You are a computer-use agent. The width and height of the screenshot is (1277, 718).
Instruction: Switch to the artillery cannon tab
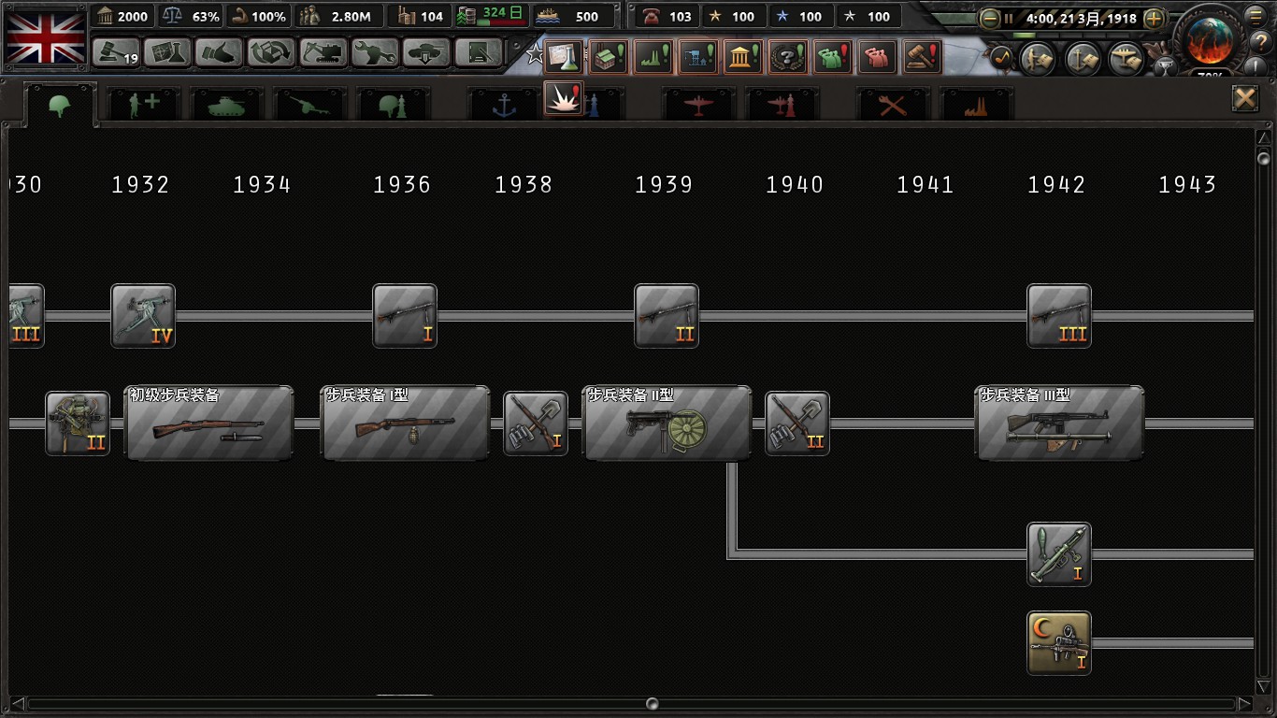coord(309,105)
